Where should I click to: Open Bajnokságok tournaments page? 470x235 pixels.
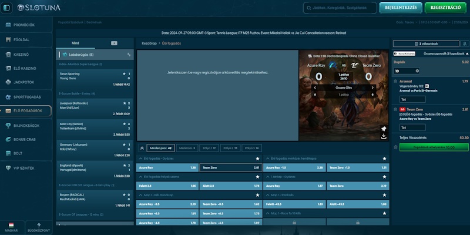pyautogui.click(x=26, y=126)
